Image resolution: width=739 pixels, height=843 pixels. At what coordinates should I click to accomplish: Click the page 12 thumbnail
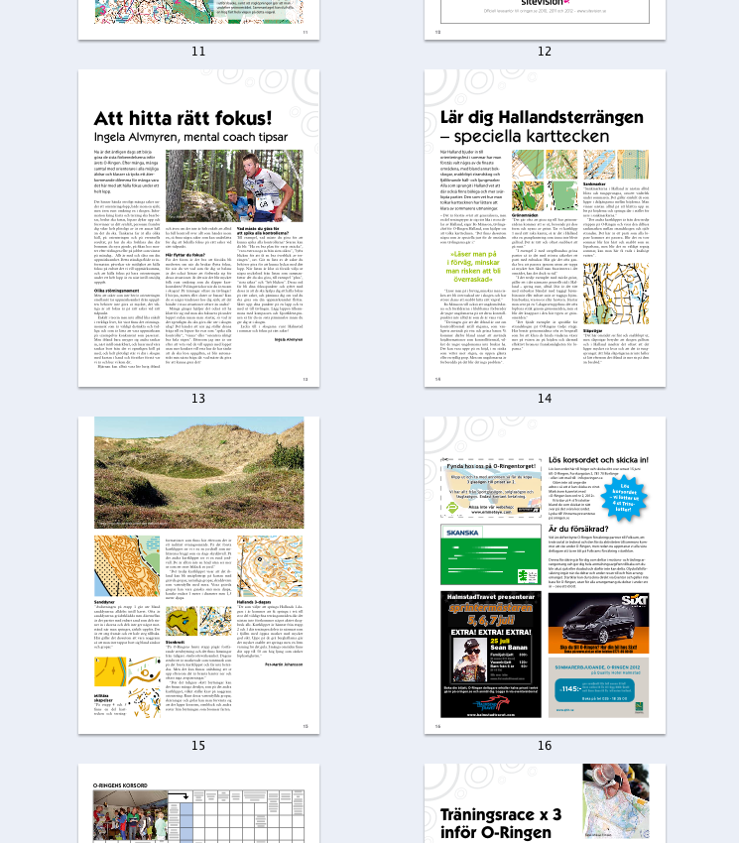545,20
